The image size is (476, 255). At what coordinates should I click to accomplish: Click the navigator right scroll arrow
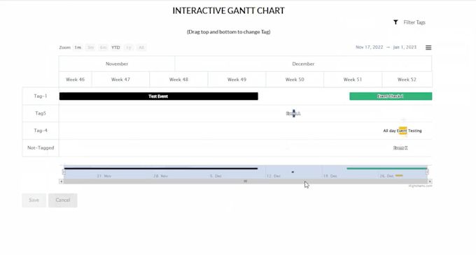(430, 182)
